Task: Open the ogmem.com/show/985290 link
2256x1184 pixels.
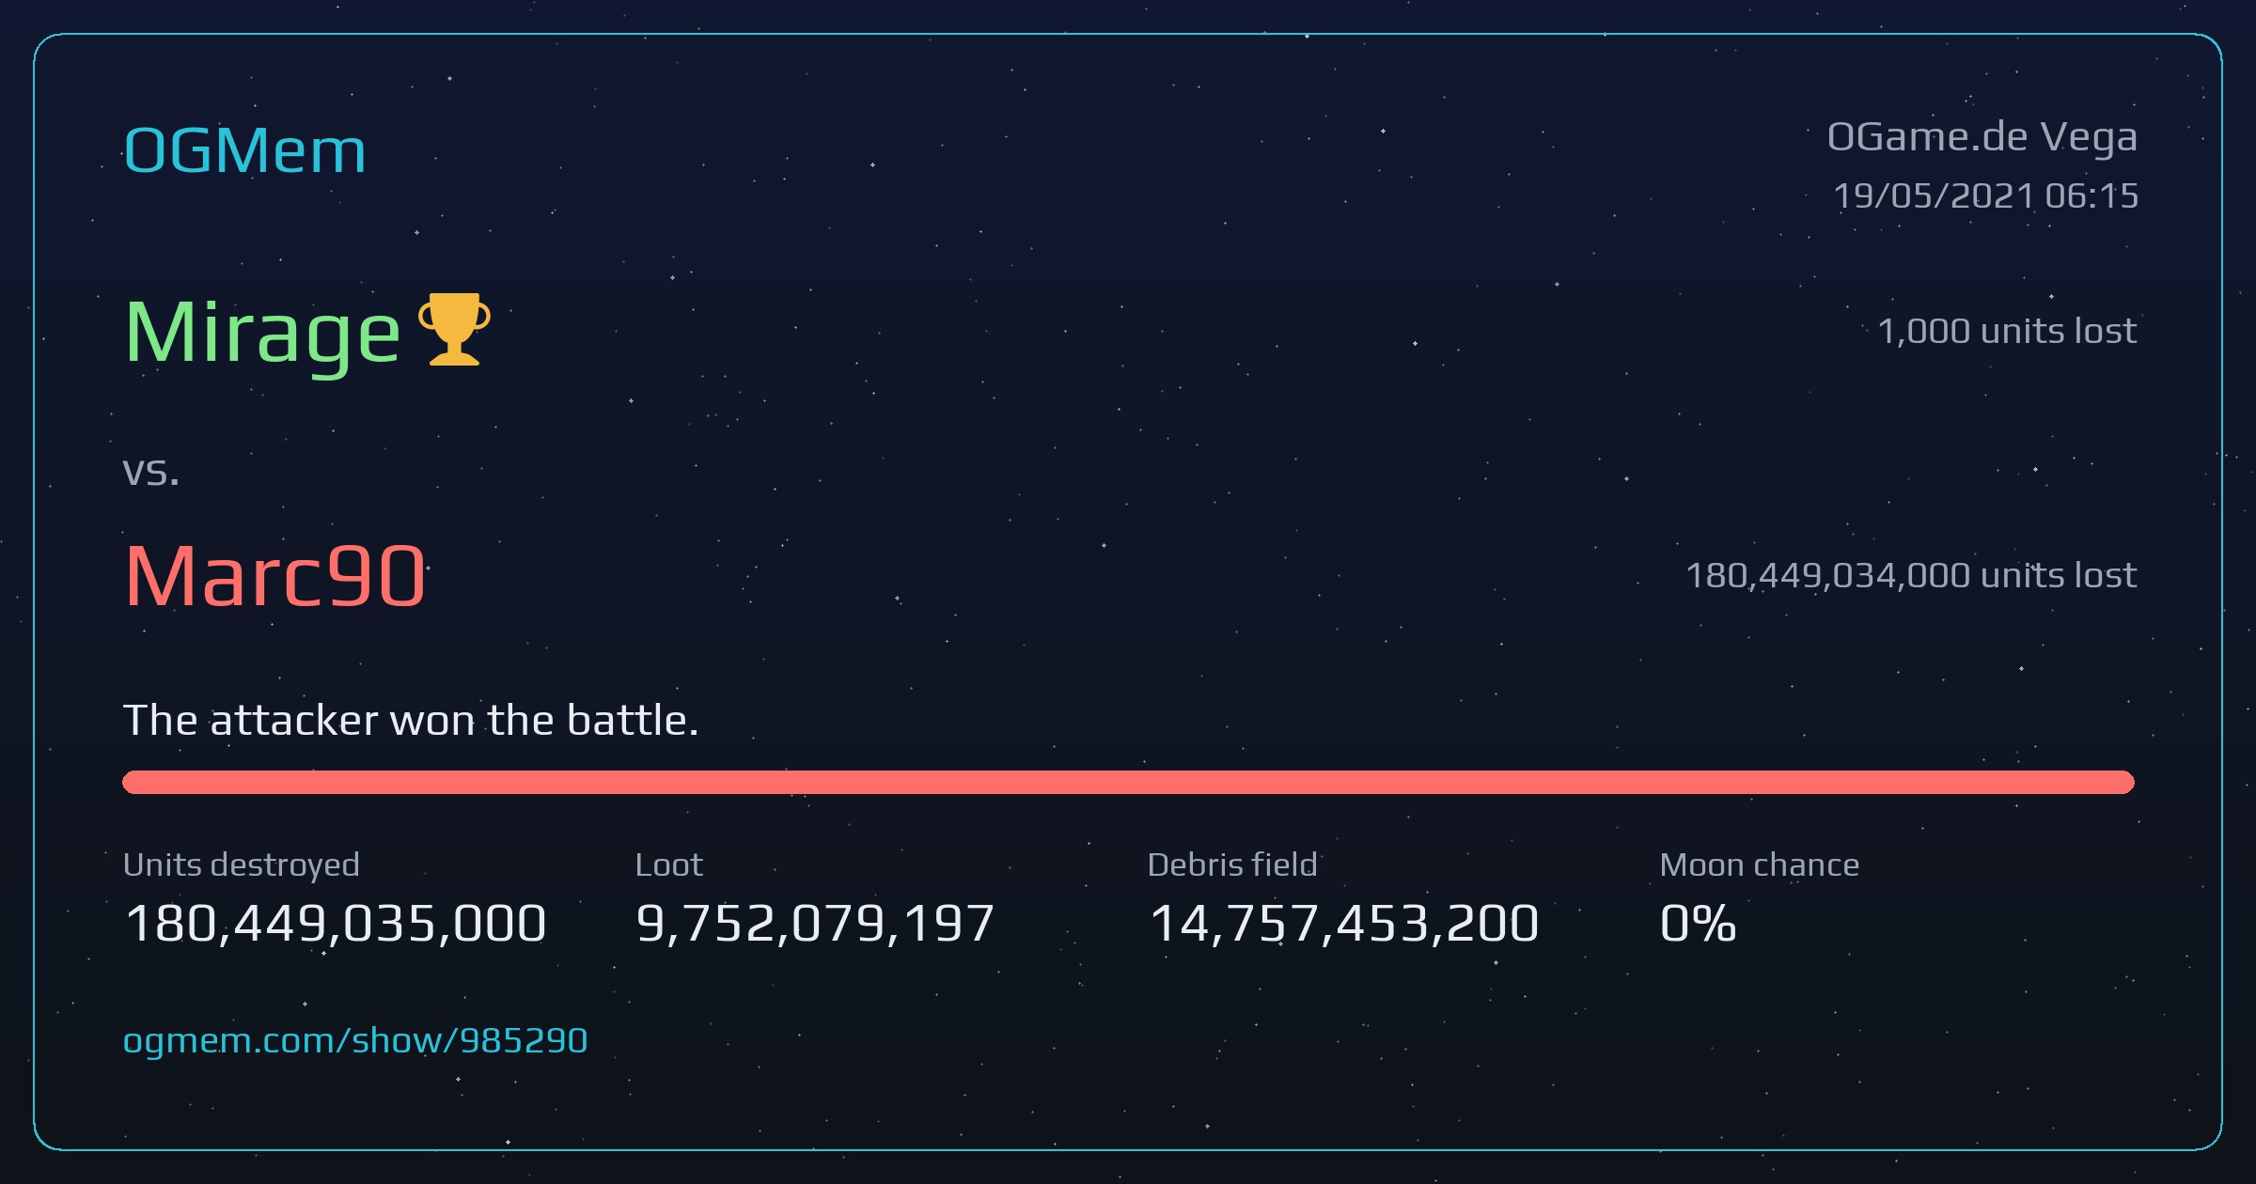Action: 355,1041
